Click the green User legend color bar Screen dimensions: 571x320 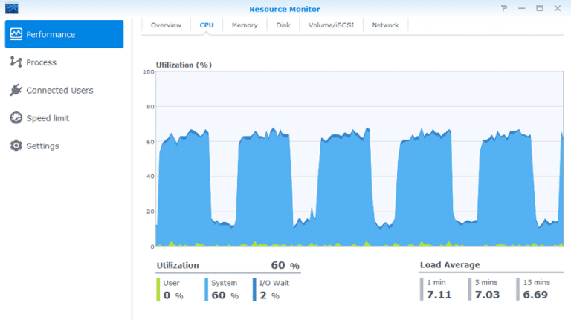(x=158, y=290)
